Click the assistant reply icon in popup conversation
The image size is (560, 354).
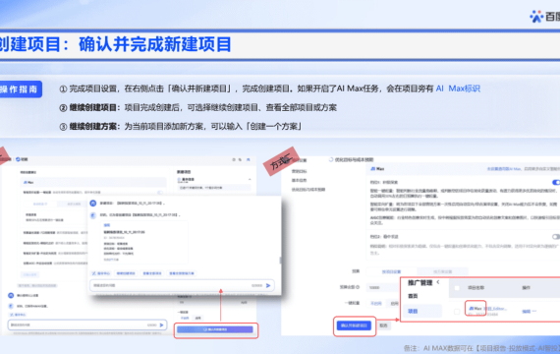click(x=93, y=215)
